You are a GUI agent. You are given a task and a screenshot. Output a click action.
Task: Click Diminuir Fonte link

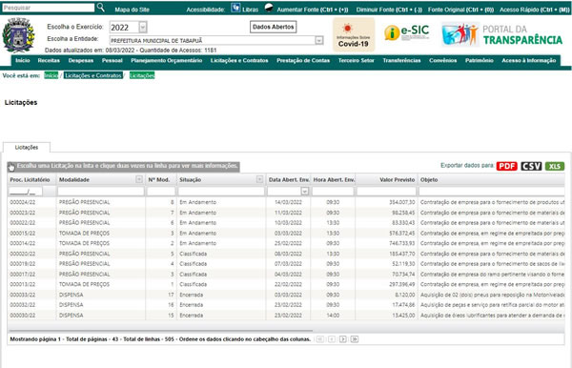pyautogui.click(x=389, y=10)
